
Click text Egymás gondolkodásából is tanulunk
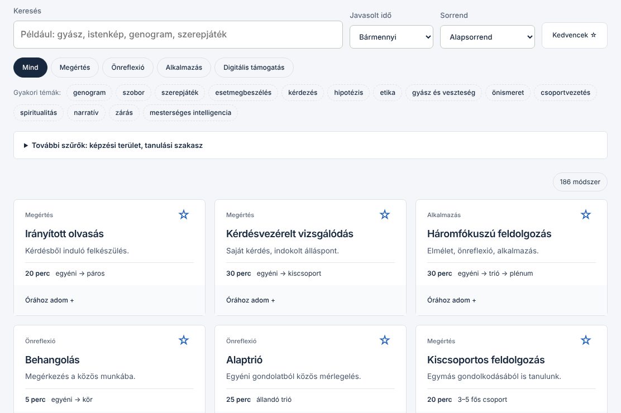tap(494, 376)
